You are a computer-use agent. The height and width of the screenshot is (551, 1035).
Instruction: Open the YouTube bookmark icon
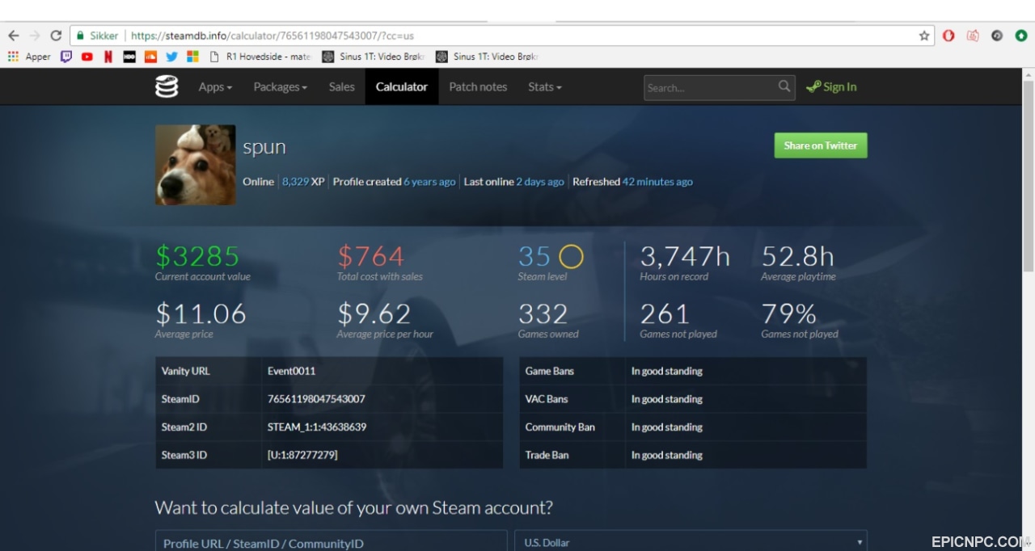pos(87,57)
